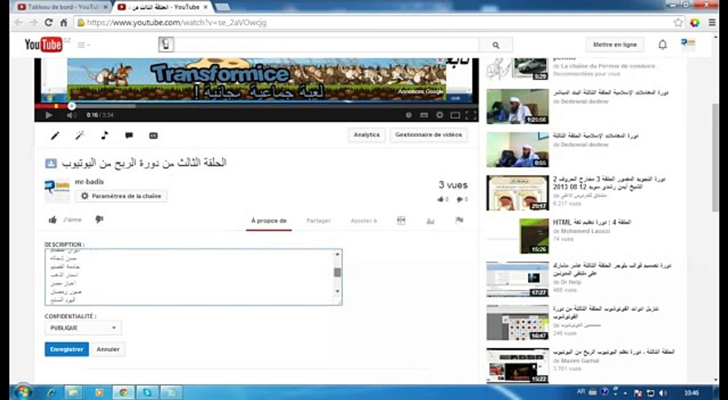Close the Transformice ad banner
The width and height of the screenshot is (728, 400).
tap(439, 61)
